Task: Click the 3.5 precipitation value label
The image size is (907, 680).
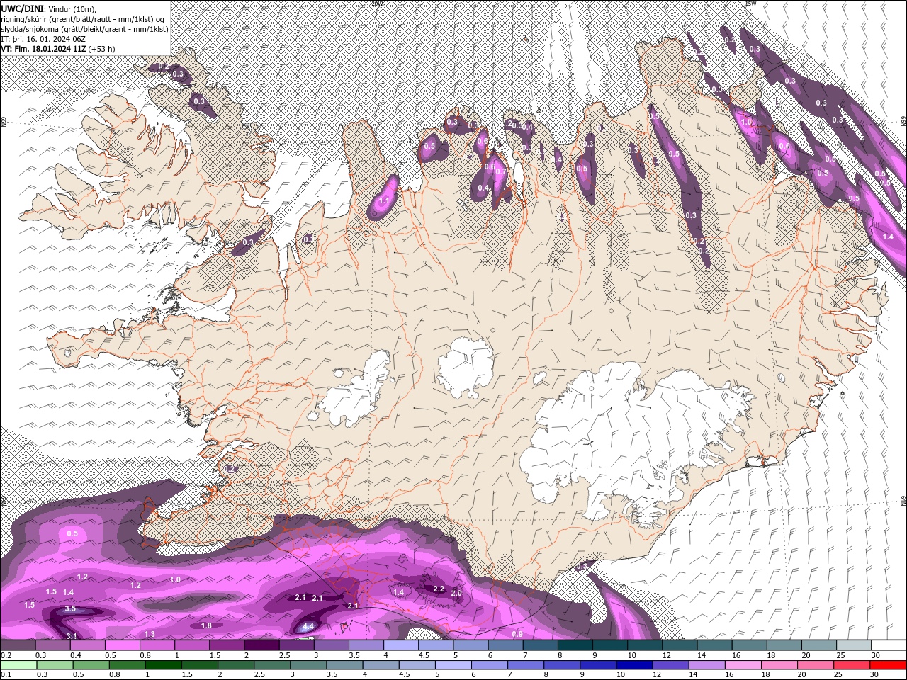Action: [70, 609]
